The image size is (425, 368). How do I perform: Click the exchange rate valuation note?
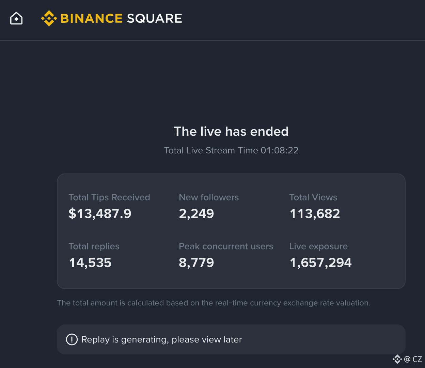(x=214, y=303)
